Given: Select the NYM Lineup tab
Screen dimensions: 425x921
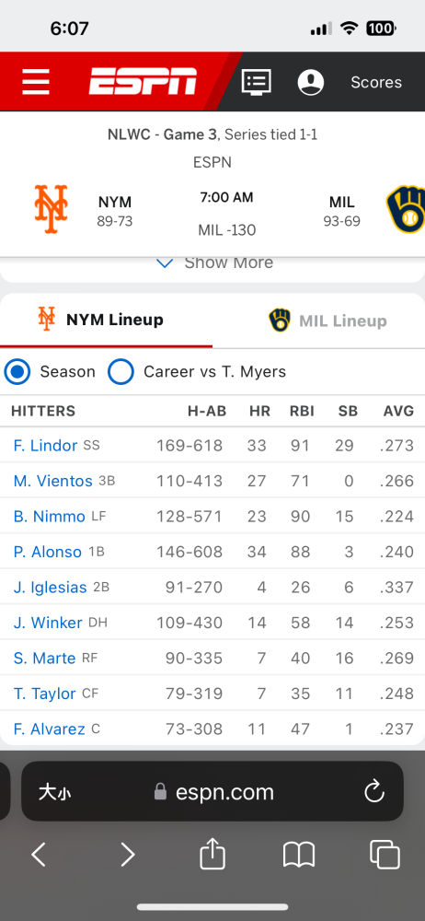Looking at the screenshot, I should [x=101, y=320].
